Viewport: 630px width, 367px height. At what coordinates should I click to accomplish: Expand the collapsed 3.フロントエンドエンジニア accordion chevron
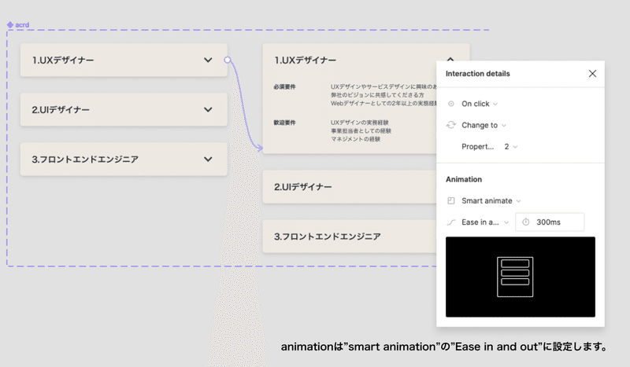point(208,160)
